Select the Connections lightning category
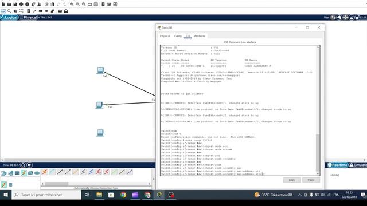The height and width of the screenshot is (206, 367). click(x=24, y=173)
